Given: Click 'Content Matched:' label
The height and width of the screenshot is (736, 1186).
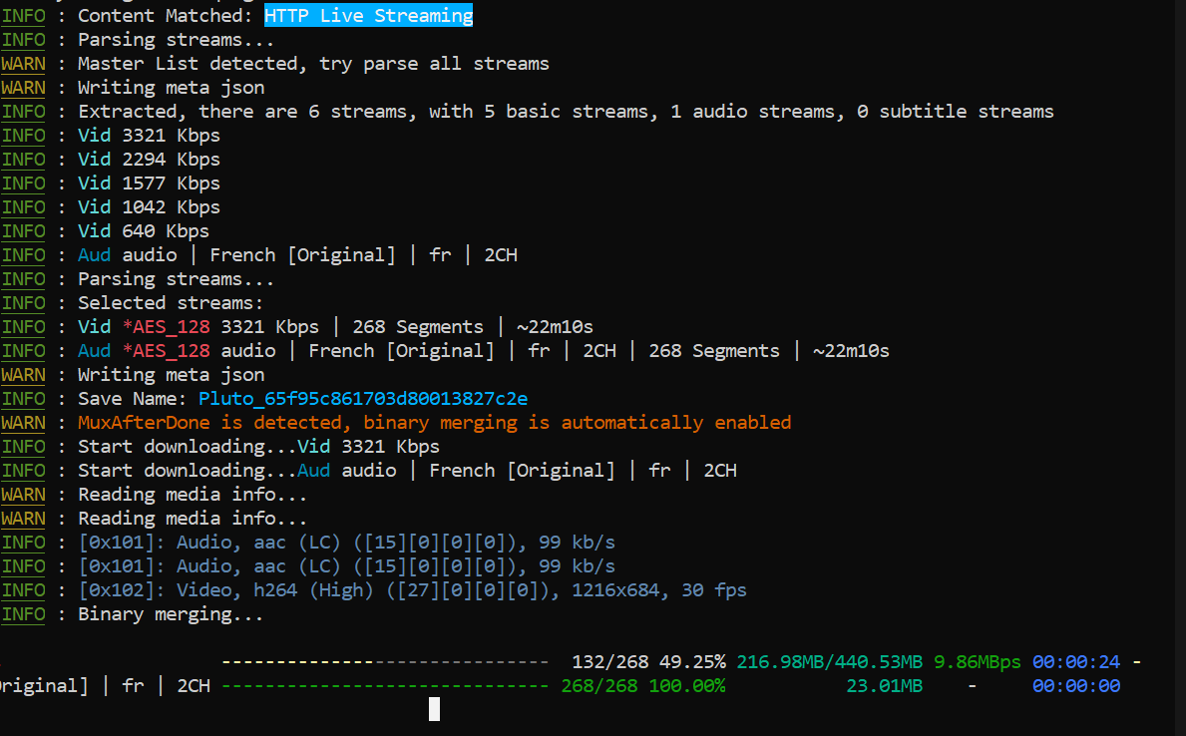Looking at the screenshot, I should pos(166,15).
